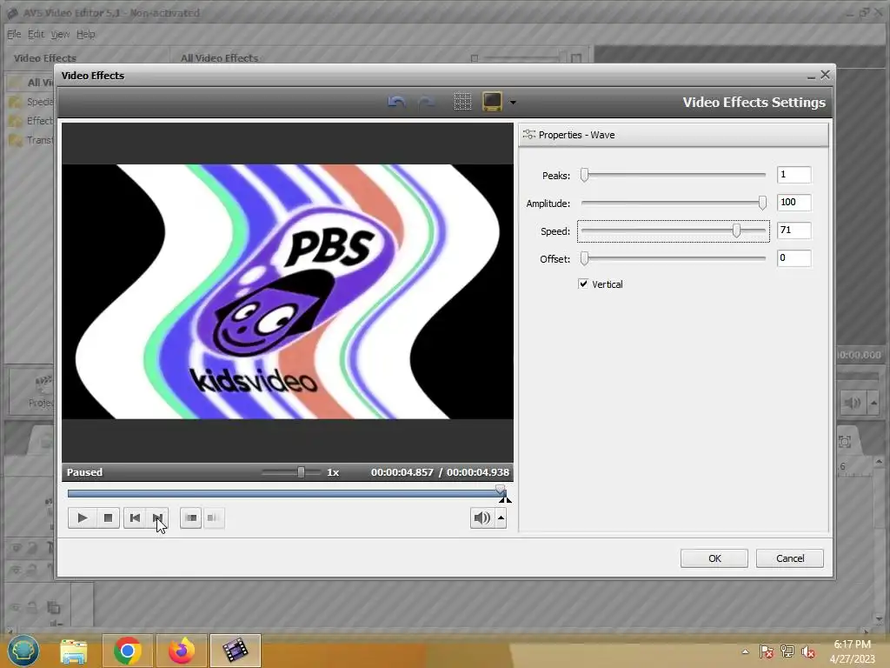Open View menu in AVS Video Editor
The width and height of the screenshot is (890, 668).
[60, 34]
